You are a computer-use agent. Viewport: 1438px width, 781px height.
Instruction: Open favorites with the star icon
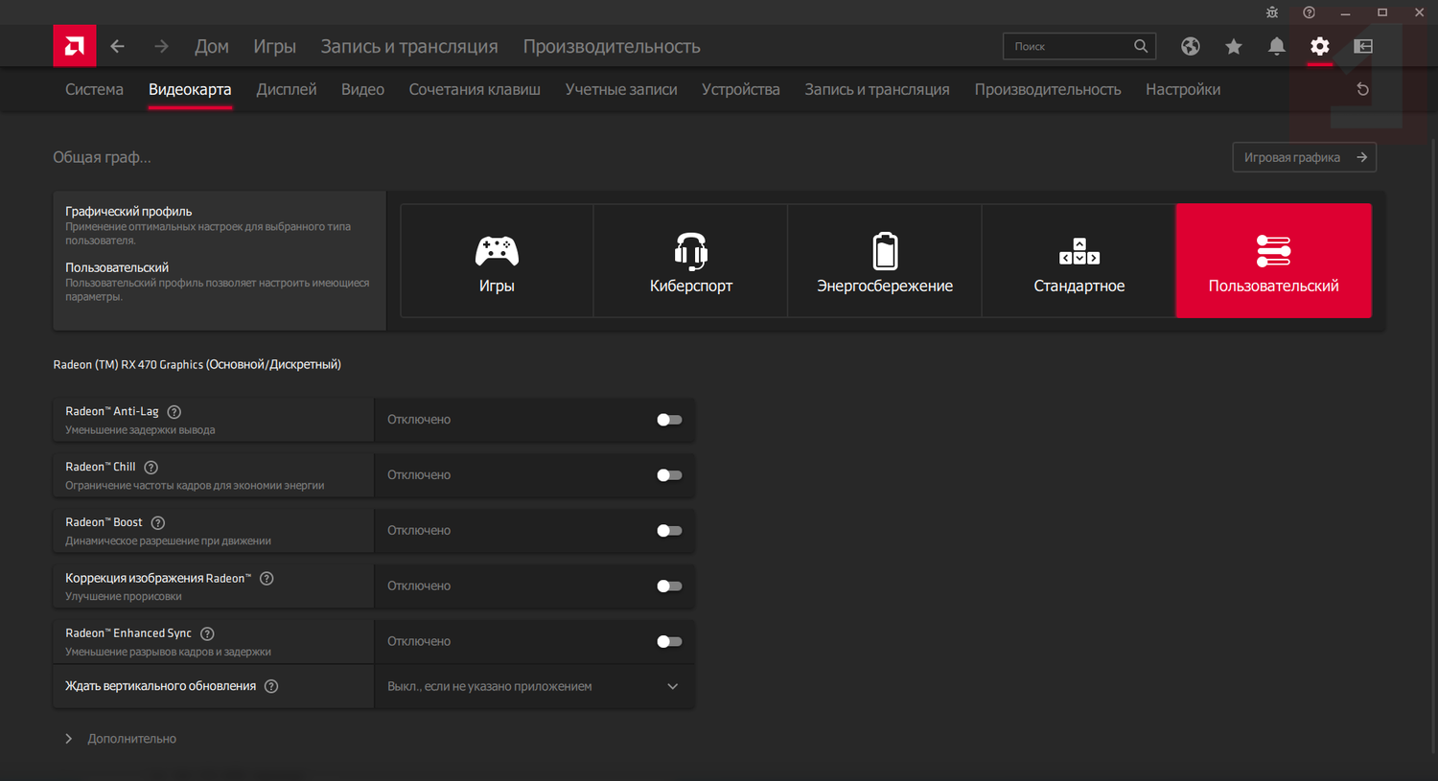pos(1234,46)
